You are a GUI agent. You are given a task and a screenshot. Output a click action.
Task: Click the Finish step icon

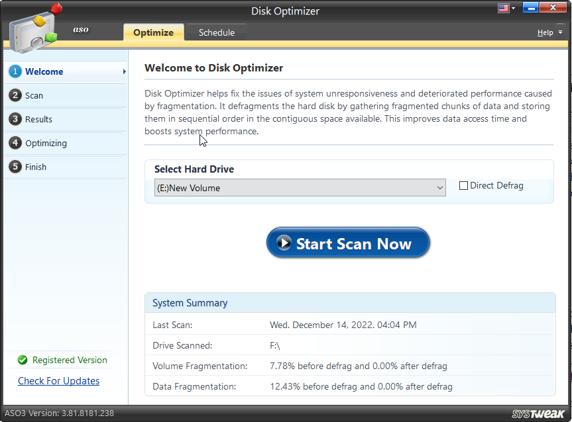coord(15,167)
